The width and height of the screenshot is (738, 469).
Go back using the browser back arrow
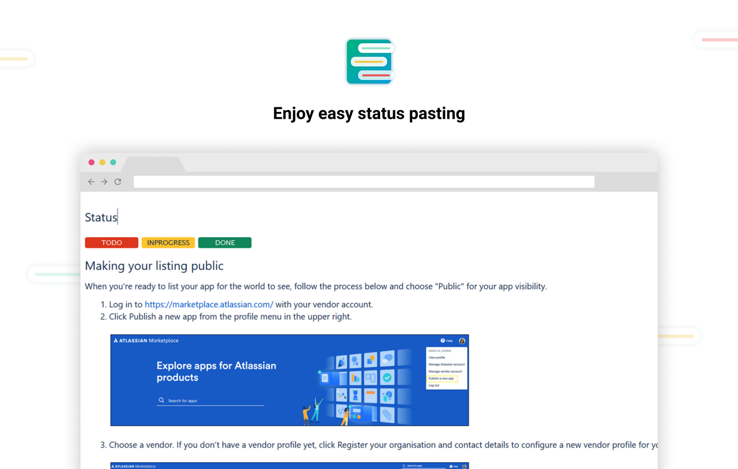pos(91,182)
